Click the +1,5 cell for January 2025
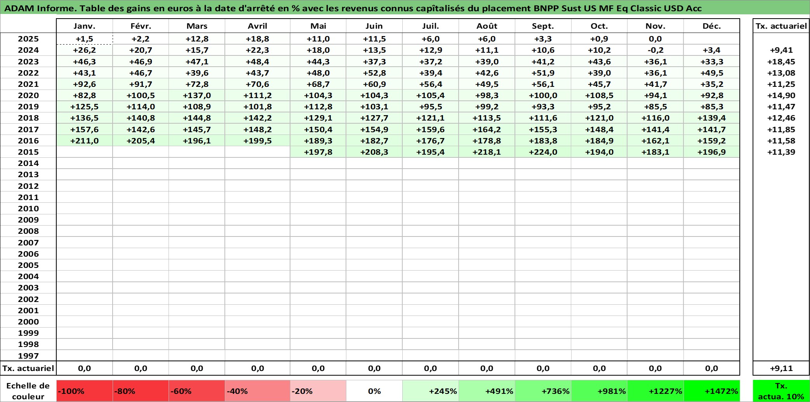Screen dimensions: 810x402 point(84,39)
